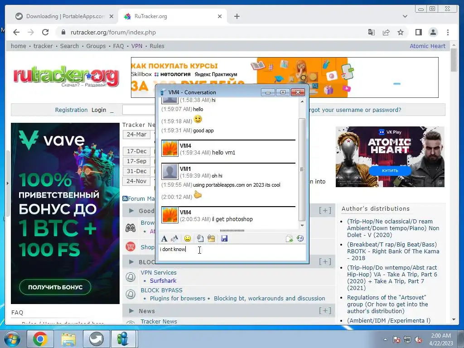
Task: Click the forgot username or password link
Action: click(355, 110)
